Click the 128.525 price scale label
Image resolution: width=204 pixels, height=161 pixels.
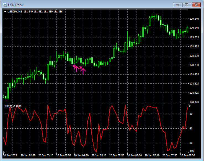194,84
